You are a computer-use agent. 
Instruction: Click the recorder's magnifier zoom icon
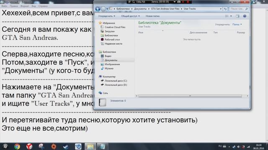point(133,2)
